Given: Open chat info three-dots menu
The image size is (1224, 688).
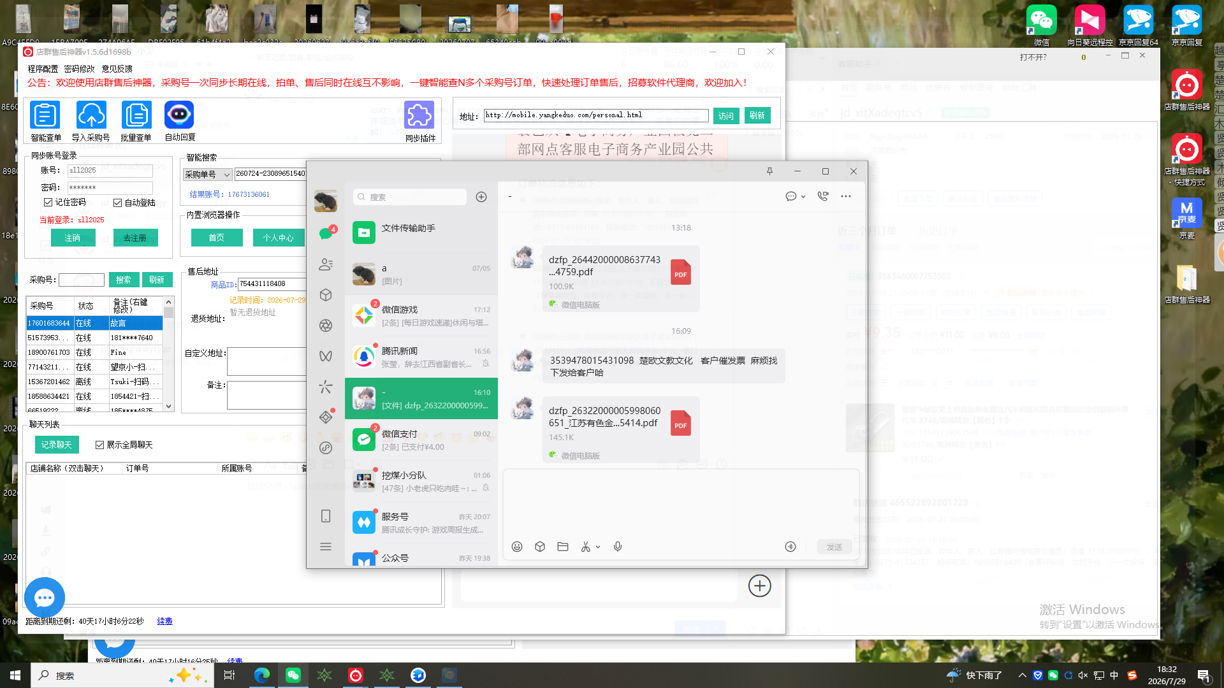Looking at the screenshot, I should (x=846, y=196).
